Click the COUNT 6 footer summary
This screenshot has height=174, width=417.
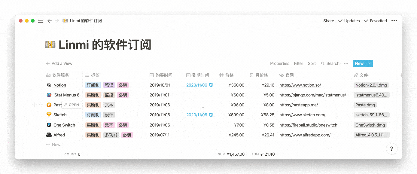[x=72, y=154]
